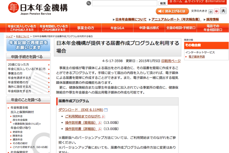Viewport: 229px width, 153px height.
Task: Select 年金Q&A navigation tab
Action: 118,28
